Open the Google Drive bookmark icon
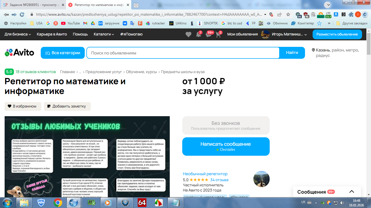Image resolution: width=371 pixels, height=208 pixels. (x=93, y=23)
